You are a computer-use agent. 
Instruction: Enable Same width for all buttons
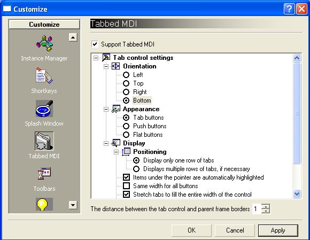tap(126, 186)
